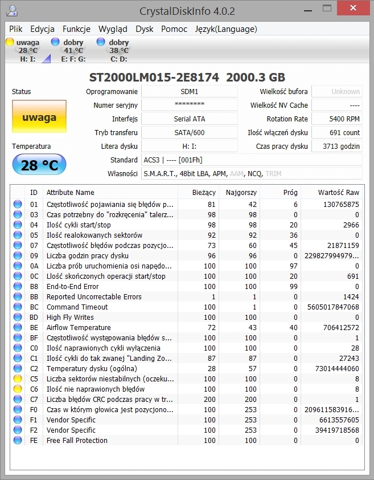
Task: Open the Funkcje menu
Action: coord(76,29)
